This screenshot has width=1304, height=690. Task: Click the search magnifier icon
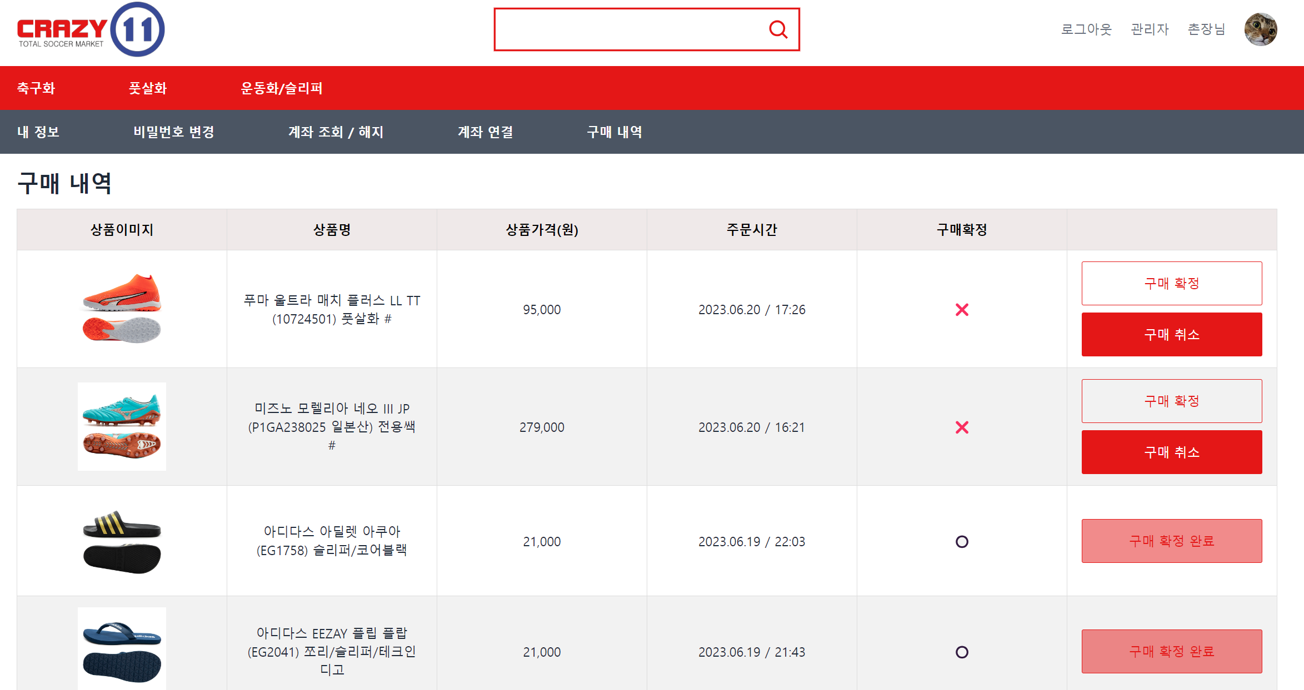(x=778, y=29)
